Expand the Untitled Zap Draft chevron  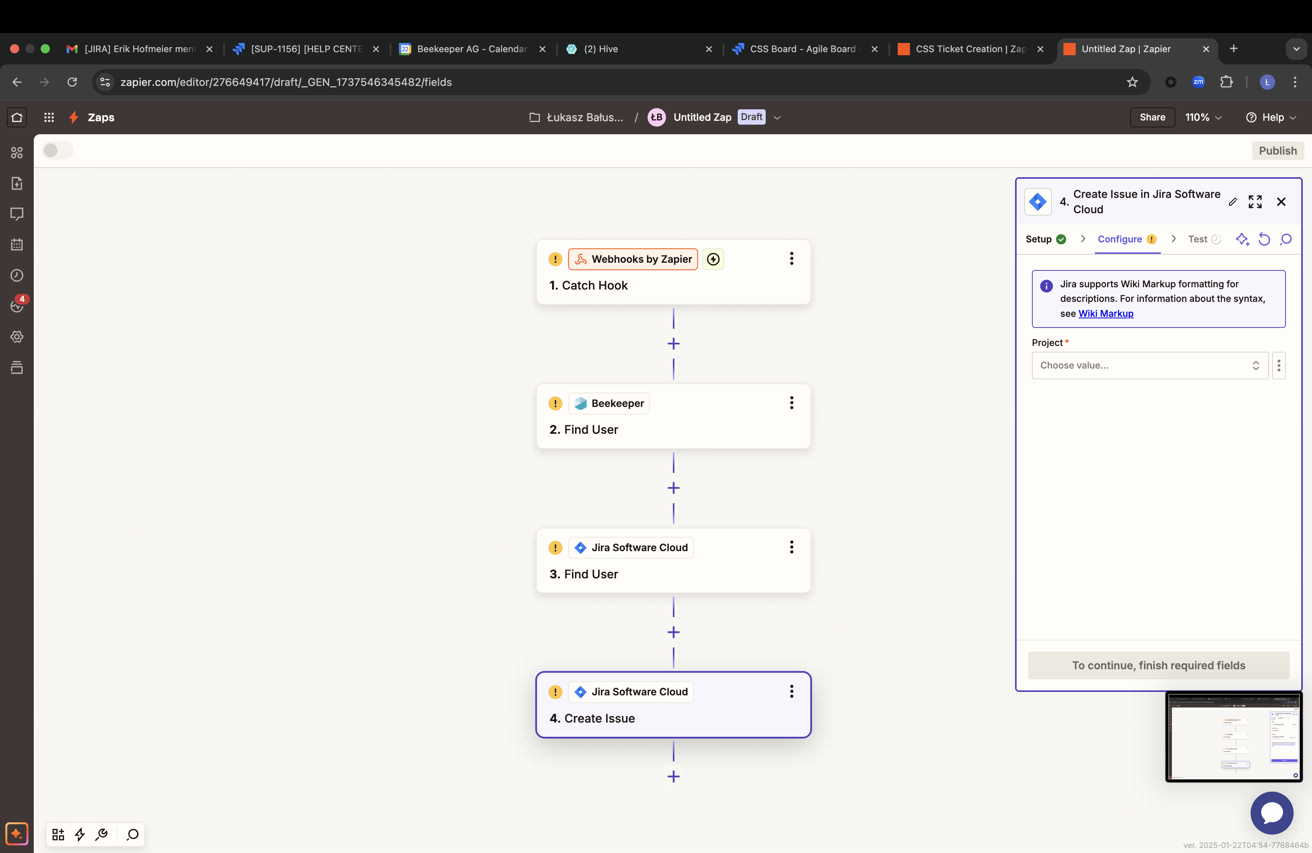pyautogui.click(x=777, y=117)
